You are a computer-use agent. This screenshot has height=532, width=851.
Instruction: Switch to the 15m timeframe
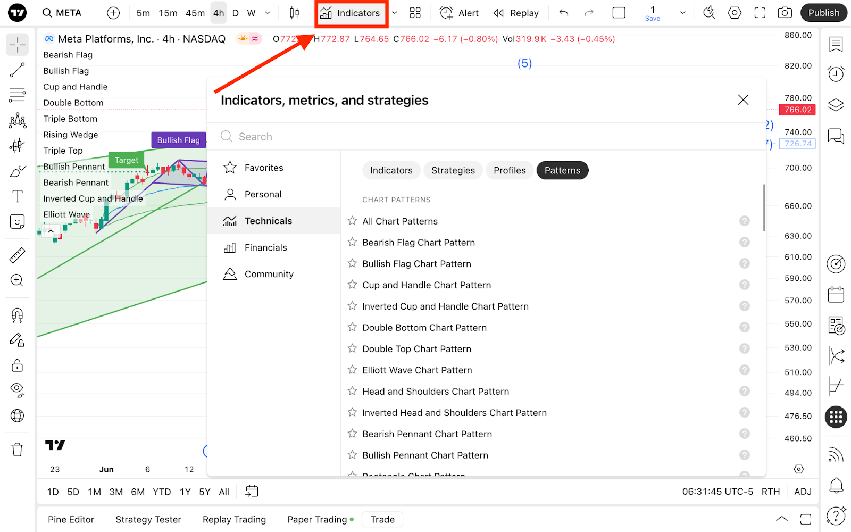tap(168, 13)
